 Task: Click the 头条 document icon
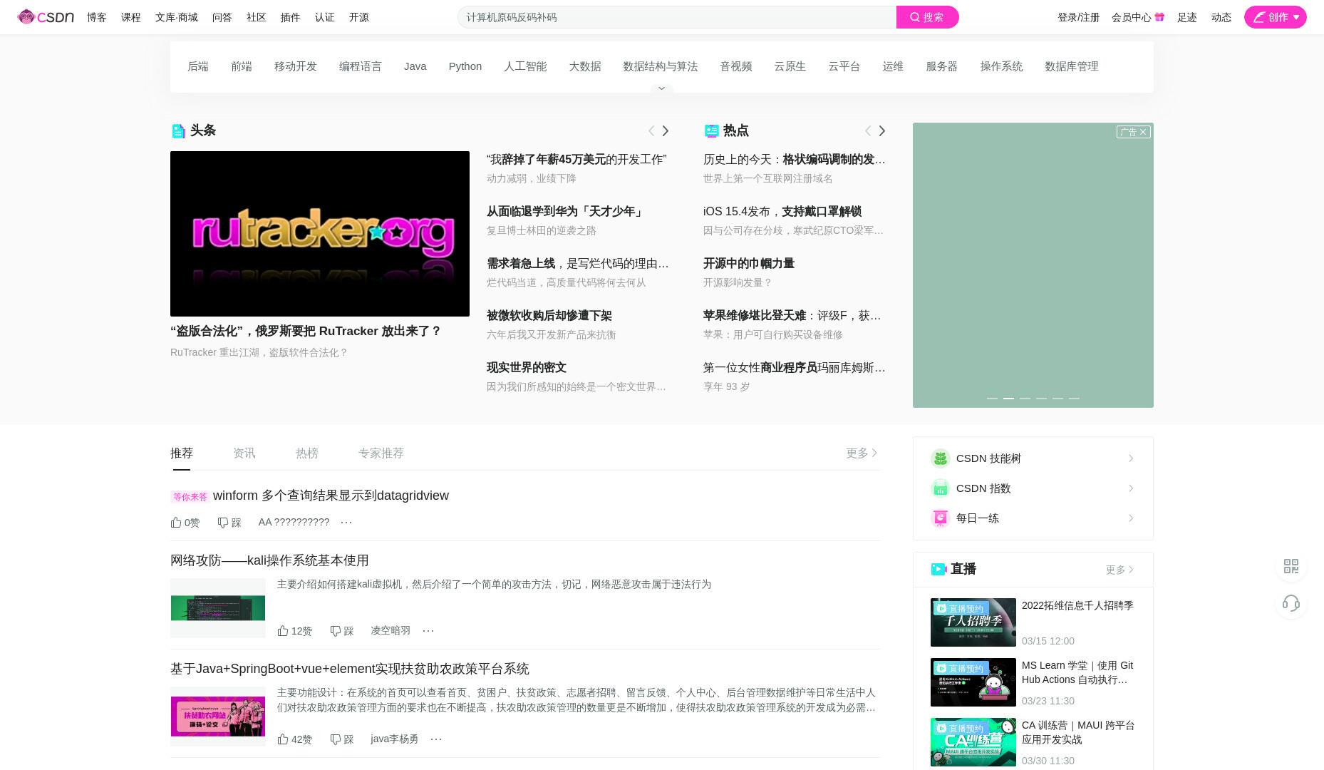pyautogui.click(x=178, y=131)
